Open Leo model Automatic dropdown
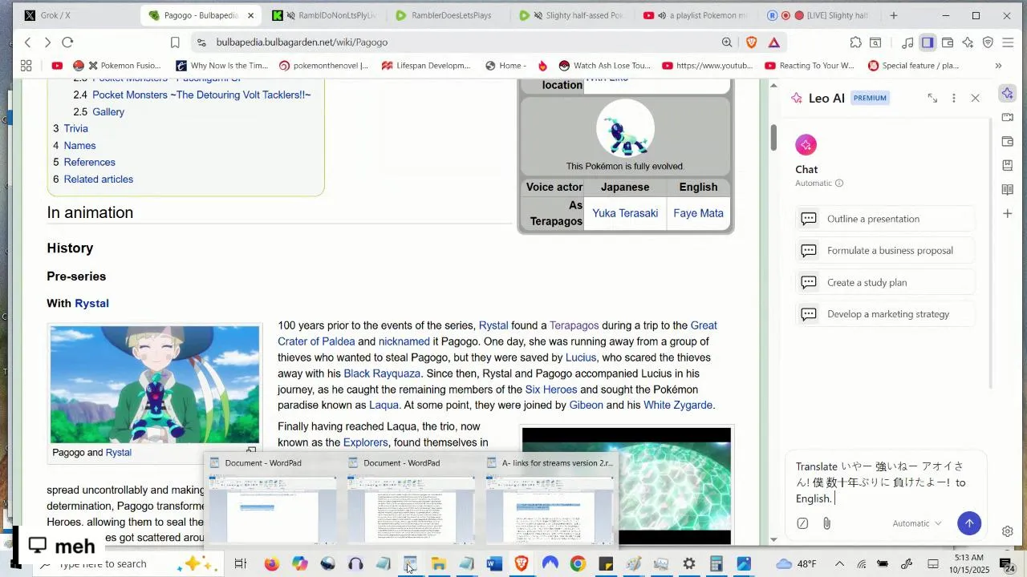This screenshot has height=577, width=1027. tap(917, 523)
